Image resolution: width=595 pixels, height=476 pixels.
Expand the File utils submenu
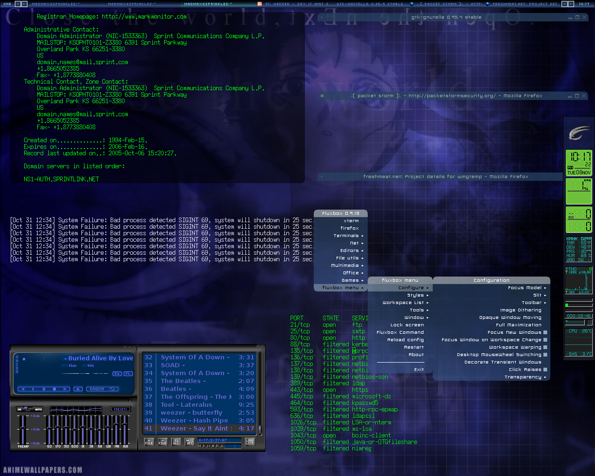341,258
